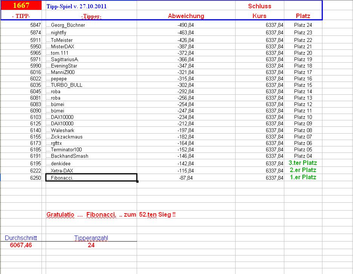Click the 'Platz 11' cell

(303, 111)
